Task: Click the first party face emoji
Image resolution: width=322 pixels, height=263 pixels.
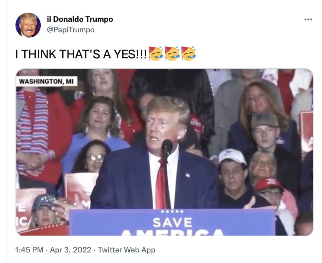Action: [x=156, y=54]
